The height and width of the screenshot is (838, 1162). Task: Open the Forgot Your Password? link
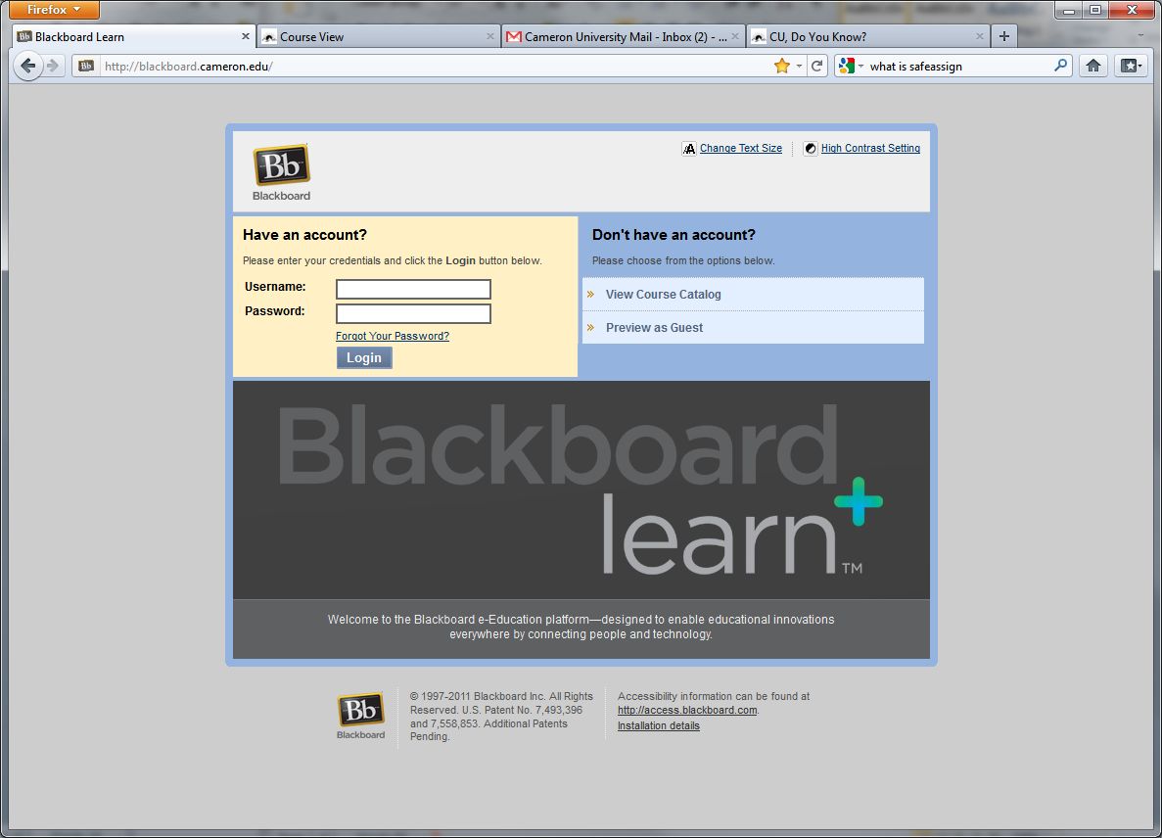392,337
